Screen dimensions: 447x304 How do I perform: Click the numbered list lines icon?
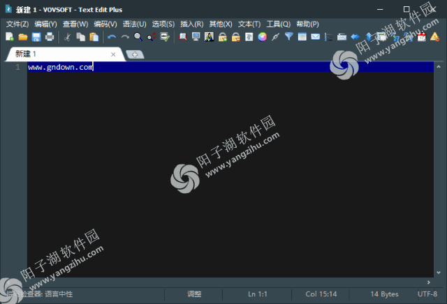(x=328, y=37)
